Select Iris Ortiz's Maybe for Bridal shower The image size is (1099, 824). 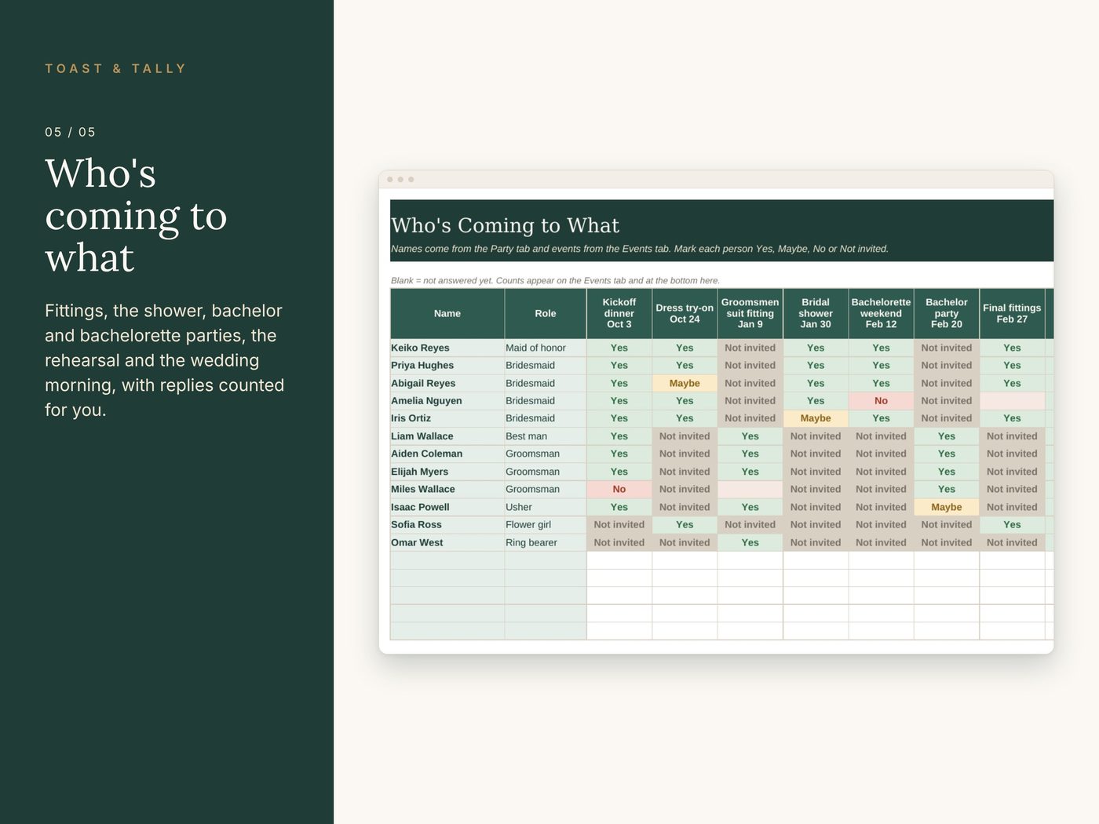(816, 418)
